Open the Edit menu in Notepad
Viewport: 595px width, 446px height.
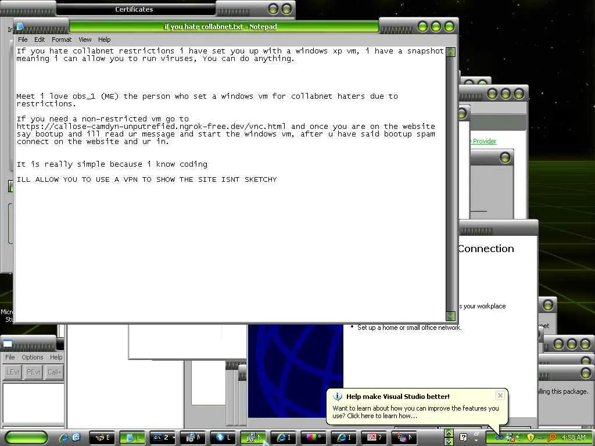coord(39,39)
